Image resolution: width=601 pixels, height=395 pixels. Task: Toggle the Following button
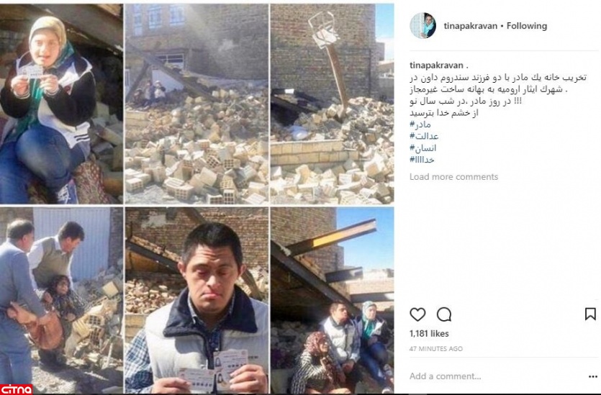tap(527, 26)
